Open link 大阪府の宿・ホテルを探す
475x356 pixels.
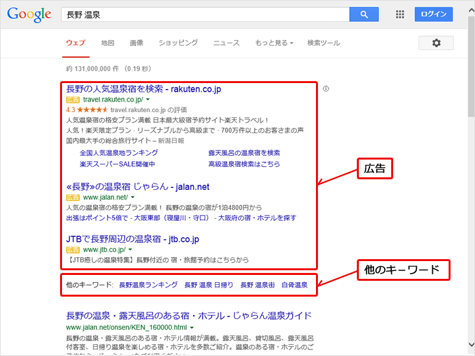coord(257,218)
